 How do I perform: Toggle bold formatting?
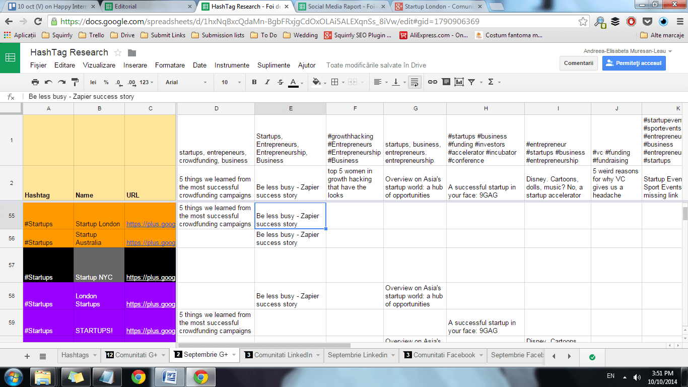click(x=254, y=82)
